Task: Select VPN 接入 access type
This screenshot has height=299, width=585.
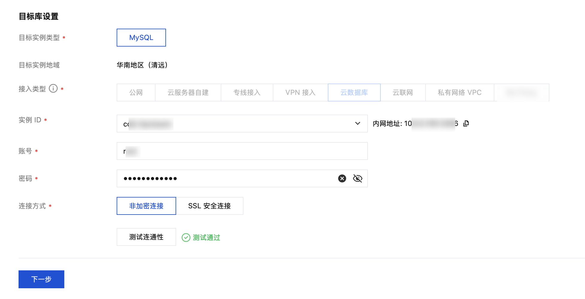Action: click(300, 93)
